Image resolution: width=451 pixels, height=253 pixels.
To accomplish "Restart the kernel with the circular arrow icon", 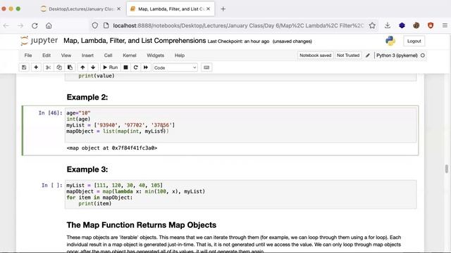I will (x=136, y=67).
